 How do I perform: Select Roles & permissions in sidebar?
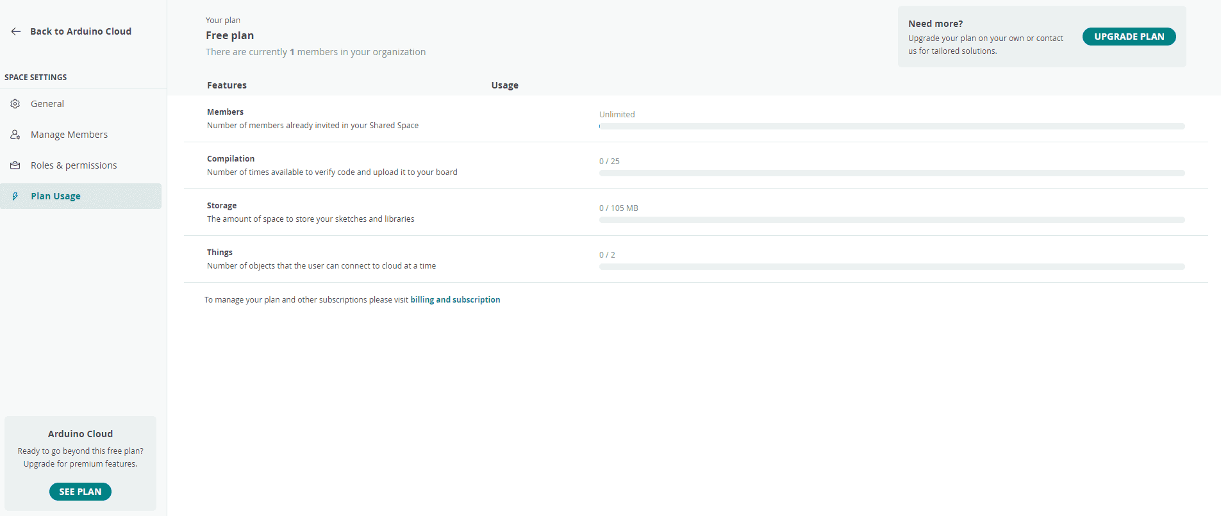click(x=74, y=165)
